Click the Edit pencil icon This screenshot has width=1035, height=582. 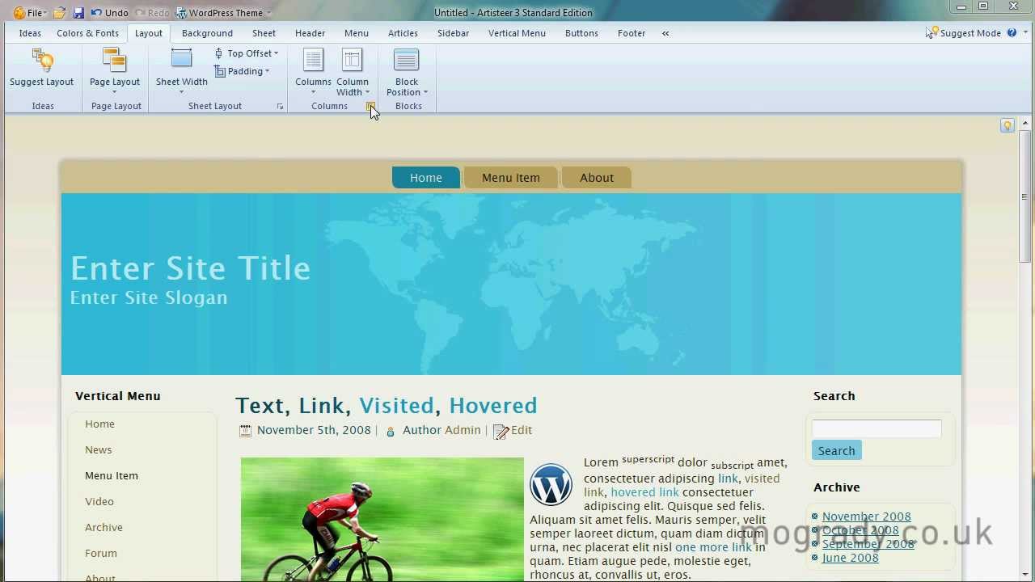[501, 432]
